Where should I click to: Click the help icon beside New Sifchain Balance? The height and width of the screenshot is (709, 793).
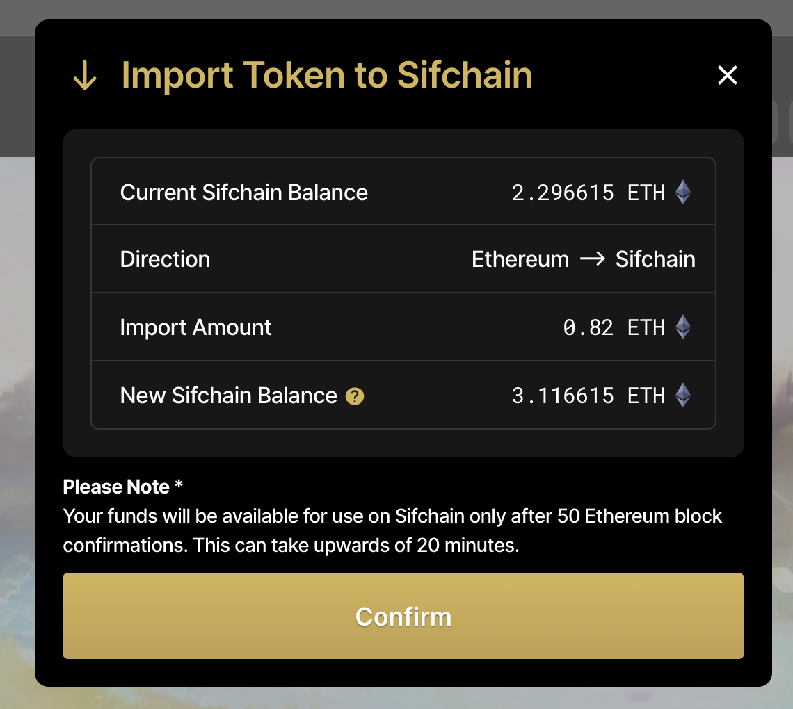click(x=355, y=396)
